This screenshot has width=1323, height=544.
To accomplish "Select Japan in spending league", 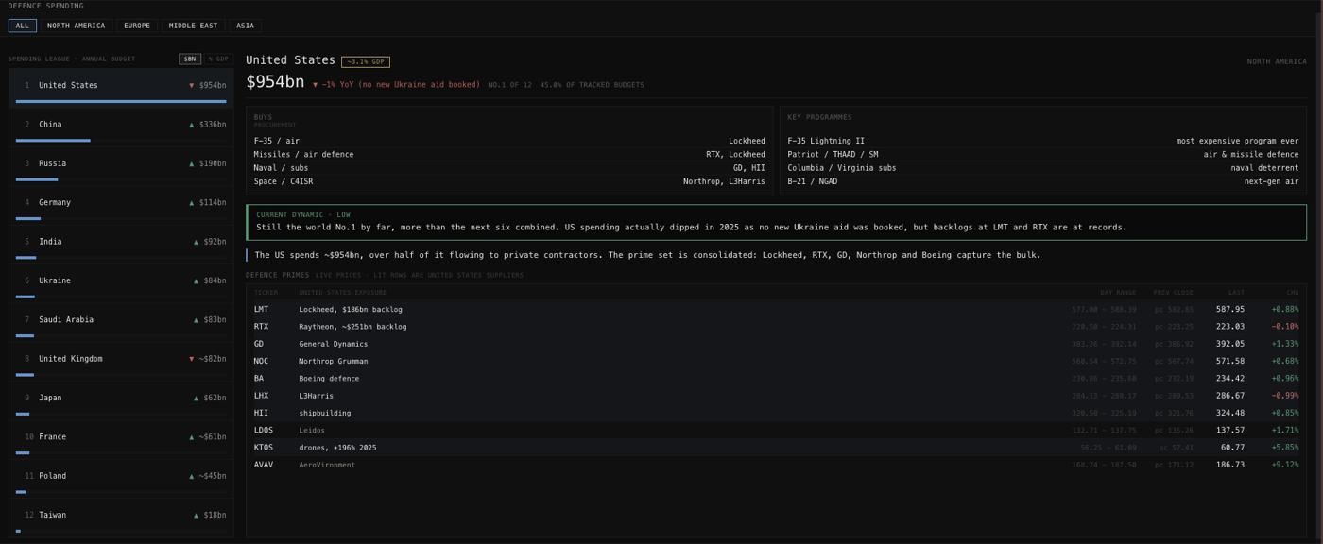I will tap(121, 399).
